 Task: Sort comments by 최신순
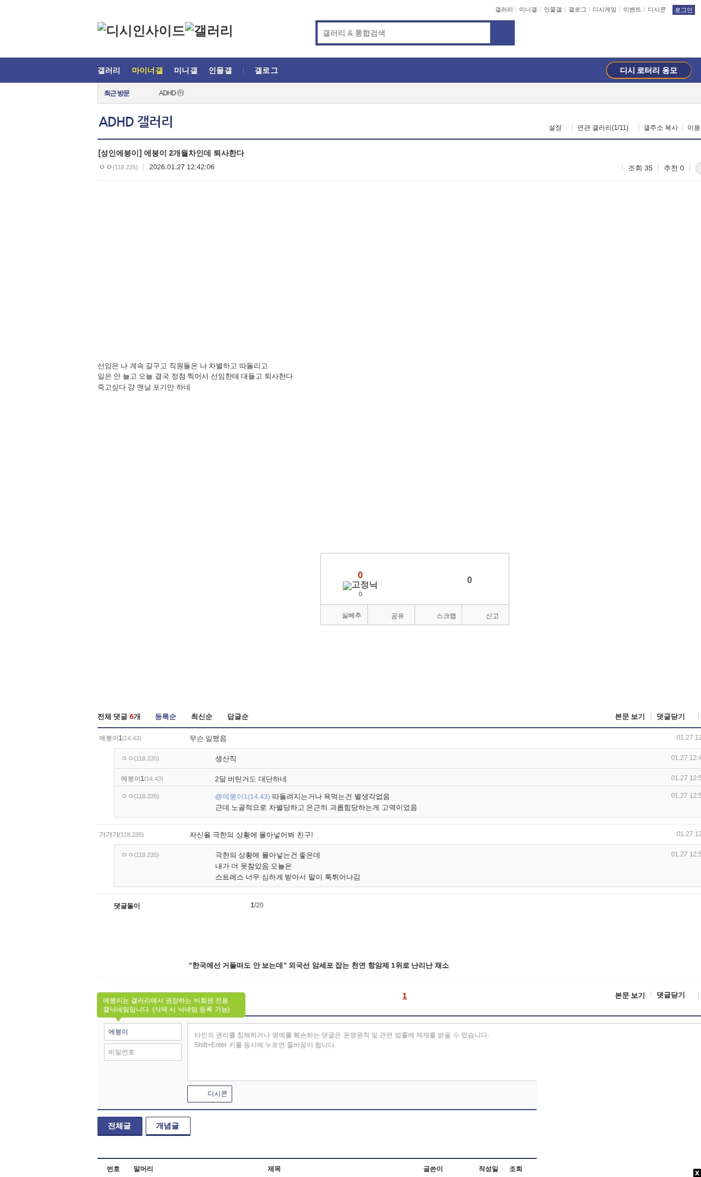click(202, 717)
